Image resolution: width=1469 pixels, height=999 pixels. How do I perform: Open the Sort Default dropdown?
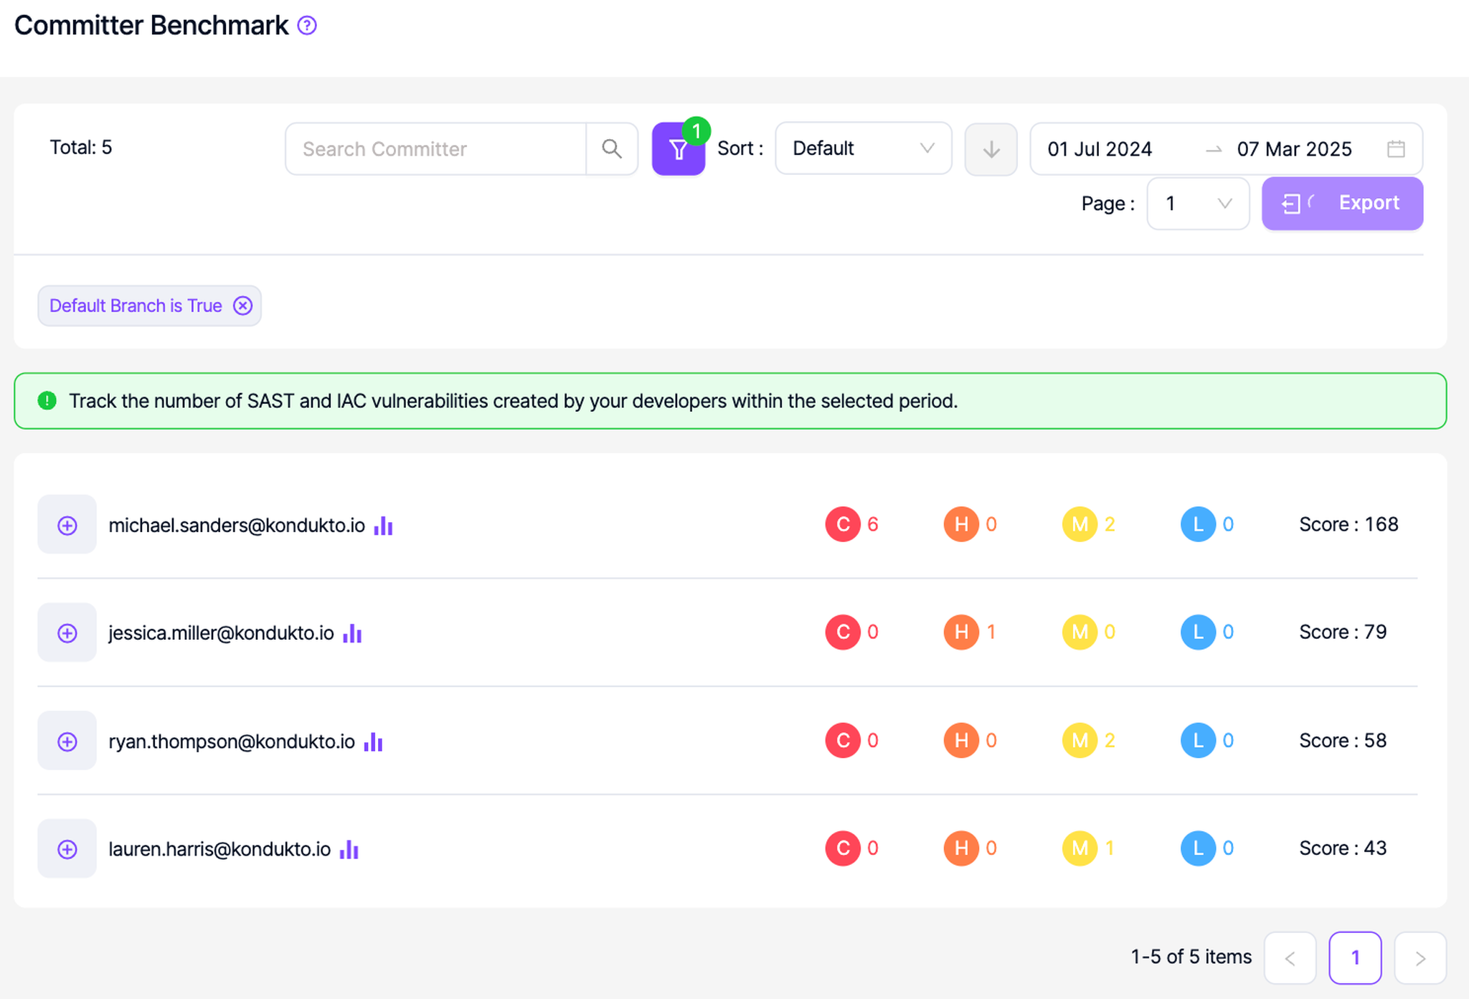[863, 148]
